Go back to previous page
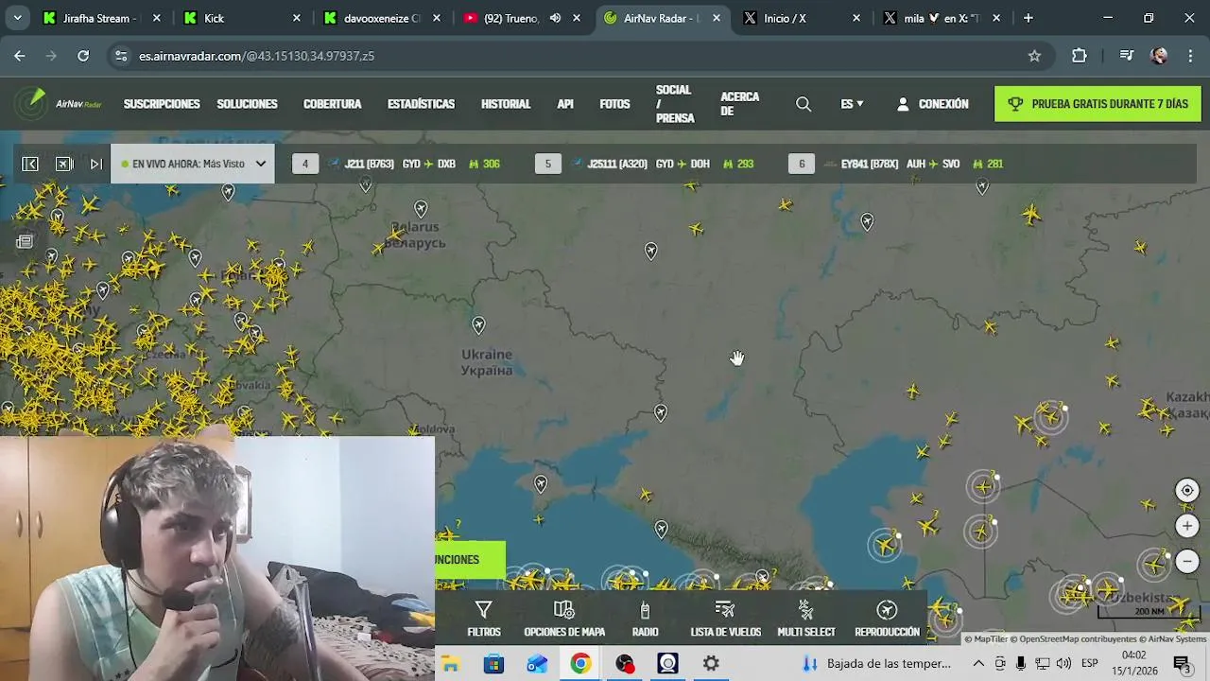The image size is (1210, 681). [x=20, y=56]
